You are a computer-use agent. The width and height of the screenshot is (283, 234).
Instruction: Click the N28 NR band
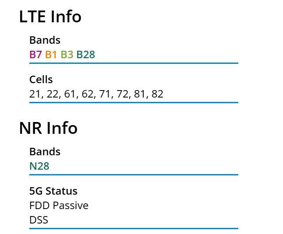39,166
